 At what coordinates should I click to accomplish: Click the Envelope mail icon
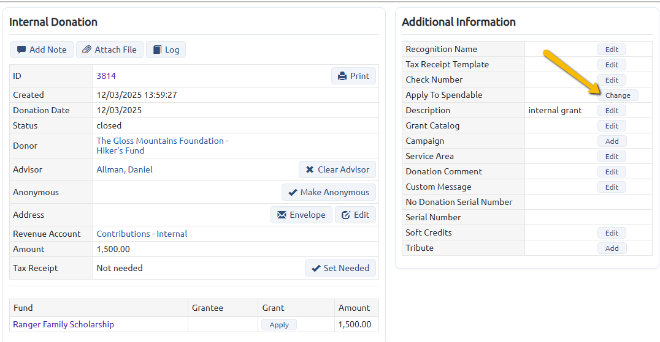(282, 215)
